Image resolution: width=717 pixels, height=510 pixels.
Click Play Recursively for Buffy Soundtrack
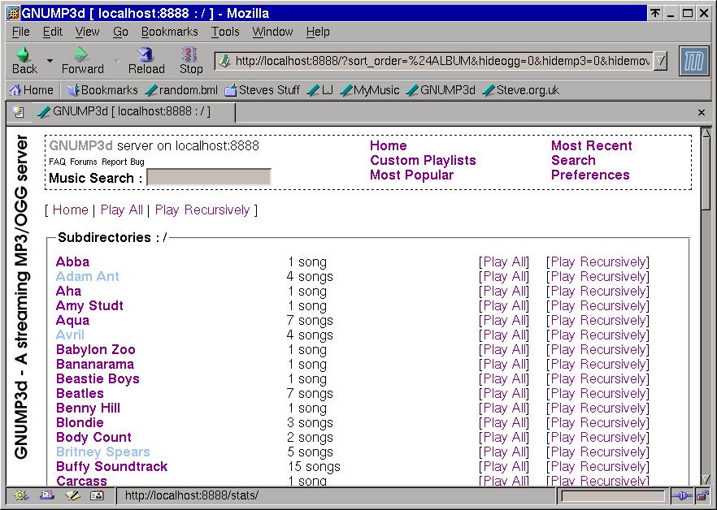point(597,466)
